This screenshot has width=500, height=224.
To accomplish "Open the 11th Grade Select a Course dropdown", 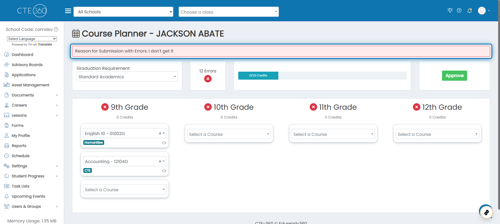I will pyautogui.click(x=333, y=134).
